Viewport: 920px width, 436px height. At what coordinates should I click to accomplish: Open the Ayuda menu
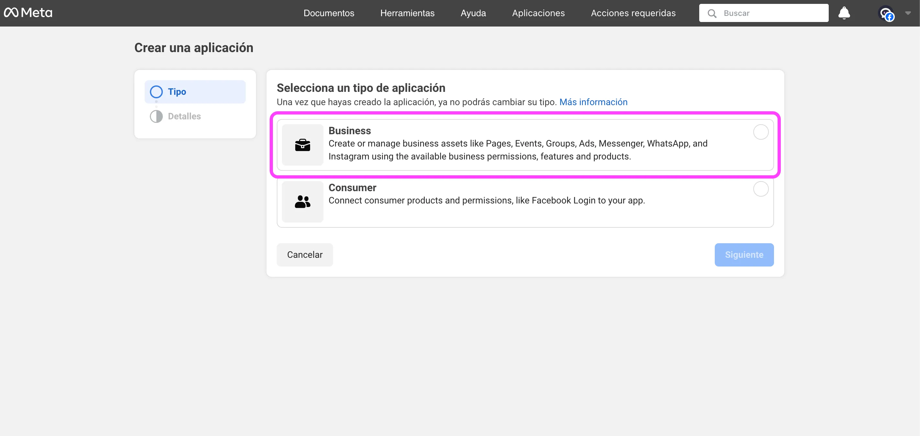(473, 13)
